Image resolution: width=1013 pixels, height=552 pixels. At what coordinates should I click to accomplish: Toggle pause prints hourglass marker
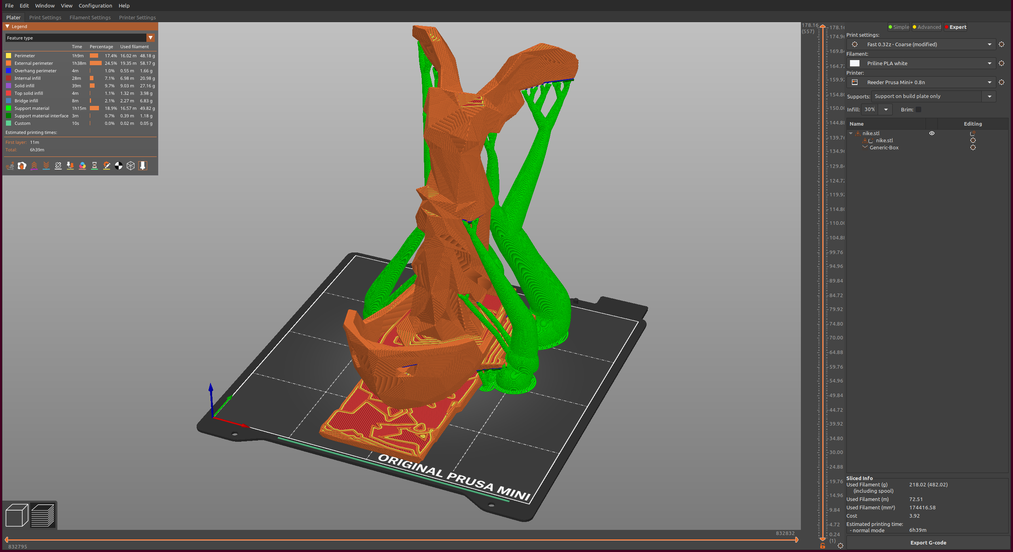tap(95, 166)
